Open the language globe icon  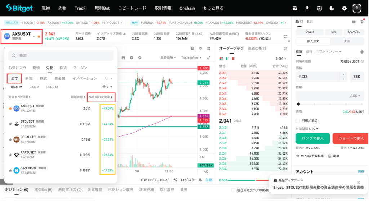(319, 8)
